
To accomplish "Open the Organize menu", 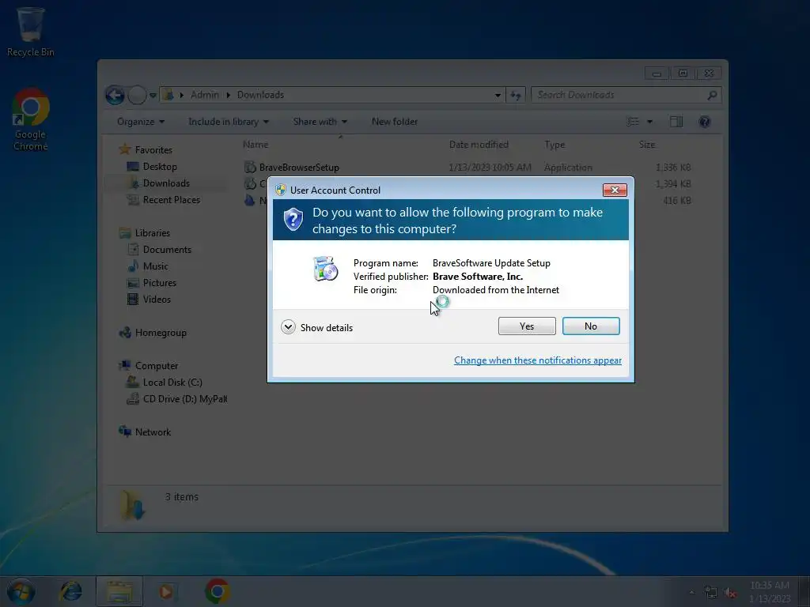I will (141, 122).
